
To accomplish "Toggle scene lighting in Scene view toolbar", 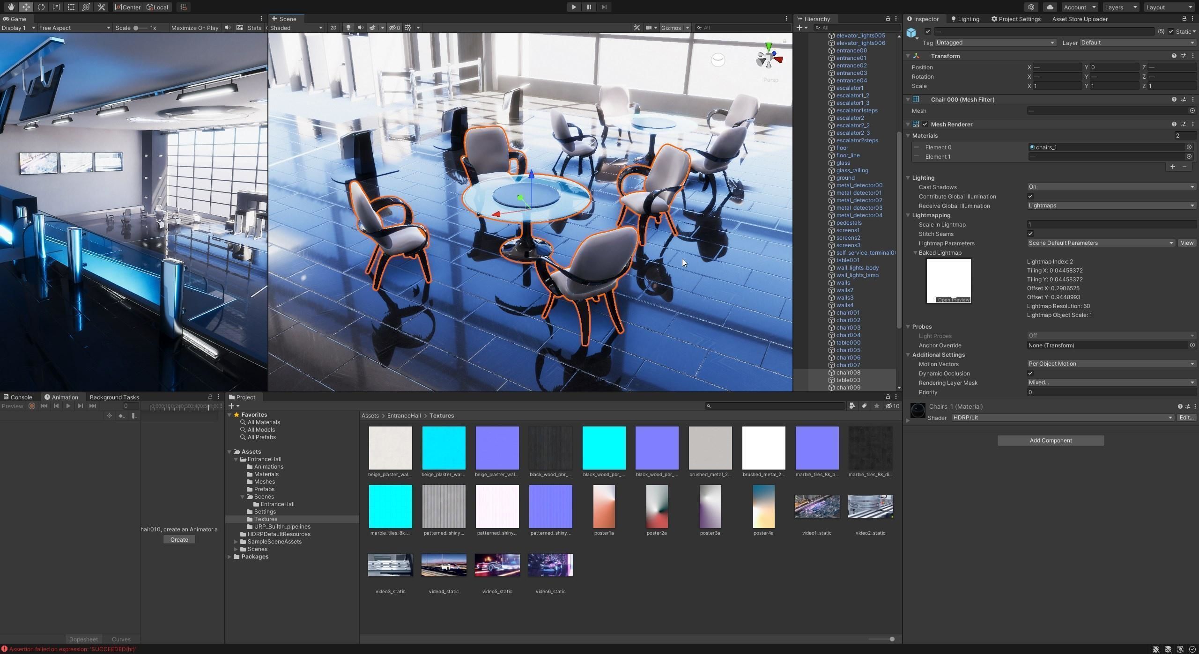I will [348, 28].
